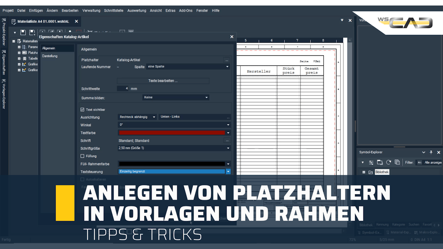Click the filter settings icon in Symbol-Explorer
Image resolution: width=443 pixels, height=249 pixels.
click(x=371, y=162)
